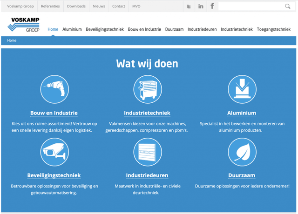Screen dimensions: 298x214
Task: Open Voskamp Groep in top bar
Action: tap(20, 6)
